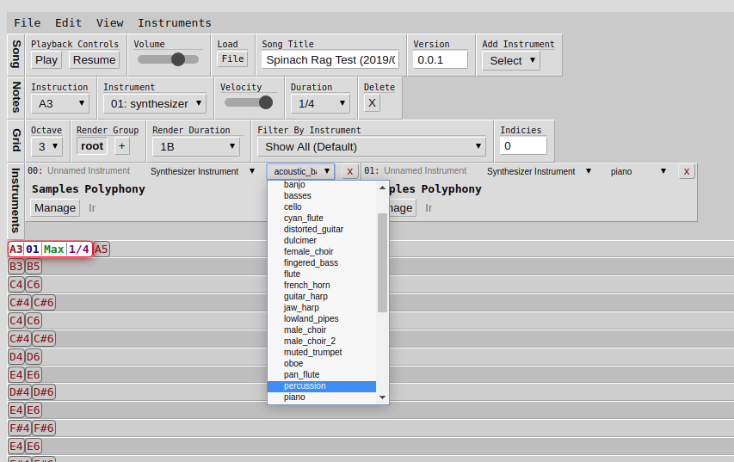Click the D#4 note in the grid
The height and width of the screenshot is (462, 734).
click(x=20, y=391)
